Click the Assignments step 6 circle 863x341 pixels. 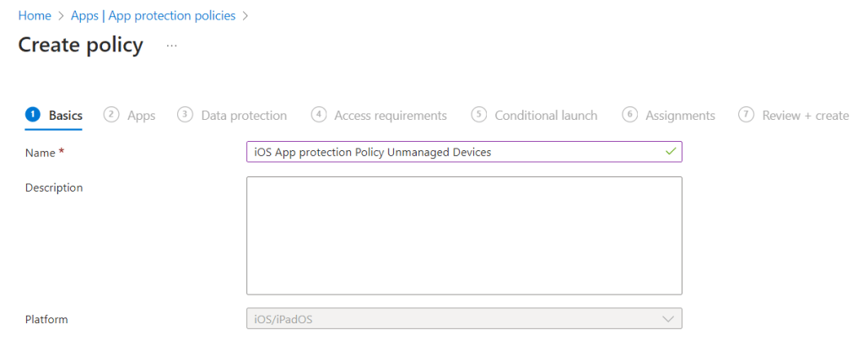pyautogui.click(x=629, y=115)
